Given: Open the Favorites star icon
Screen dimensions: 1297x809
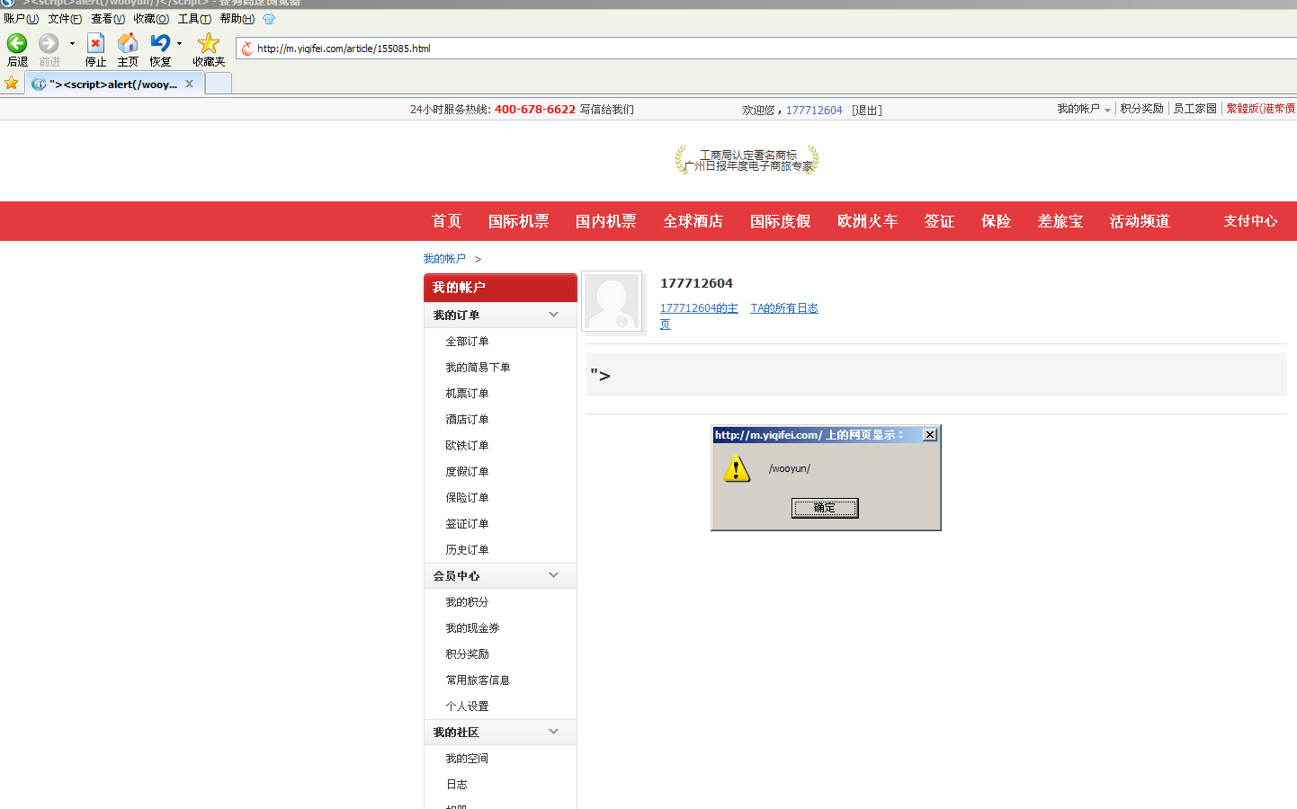Looking at the screenshot, I should pyautogui.click(x=209, y=43).
